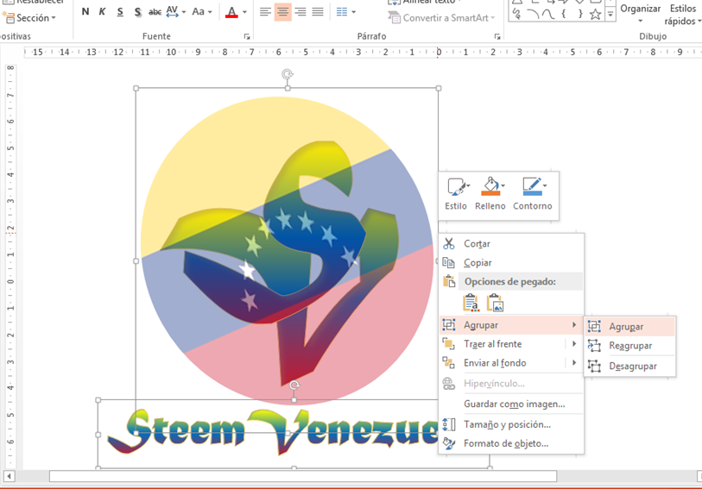Select the Steem Venezuela WordArt text
This screenshot has height=489, width=702.
click(x=273, y=432)
